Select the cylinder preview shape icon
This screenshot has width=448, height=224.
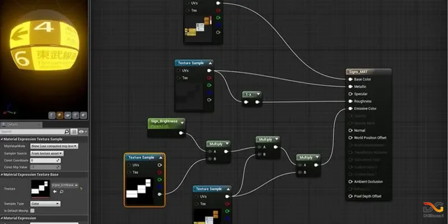click(x=52, y=115)
